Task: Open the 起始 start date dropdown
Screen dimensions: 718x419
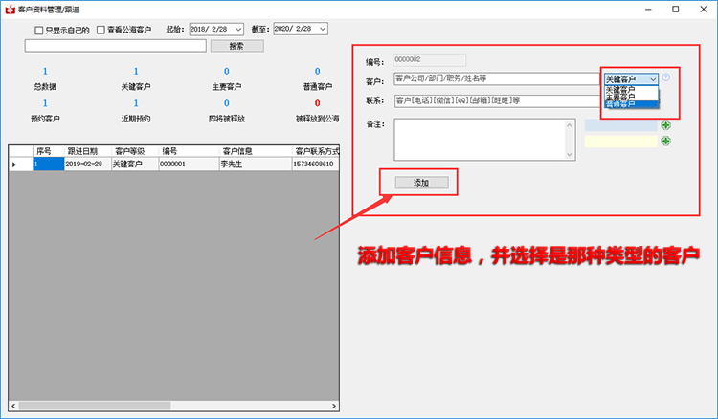Action: [x=240, y=30]
